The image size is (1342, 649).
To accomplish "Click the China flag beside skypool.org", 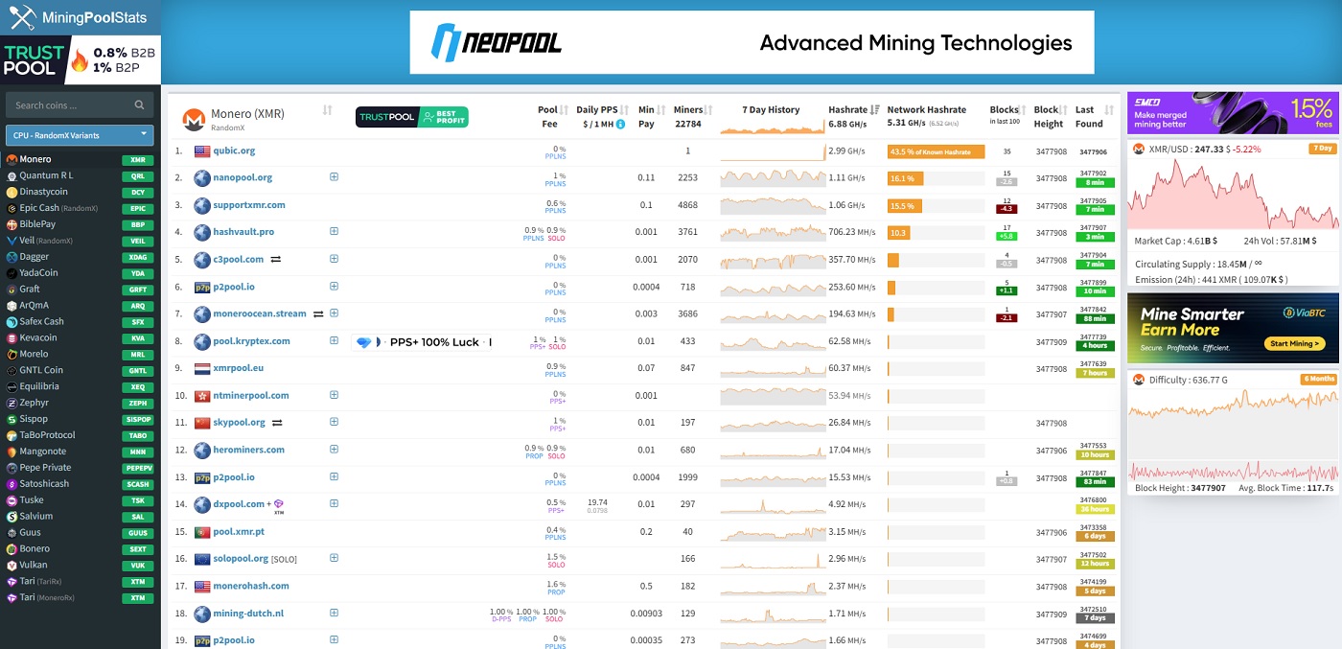I will (202, 423).
